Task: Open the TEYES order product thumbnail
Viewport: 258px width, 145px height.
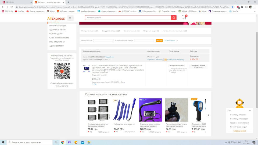Action: coord(87,68)
